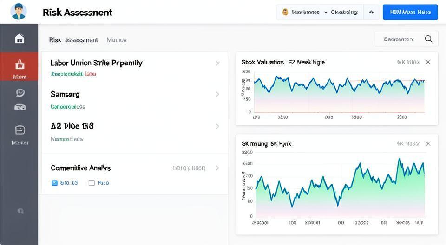Enable the unchecked checkbox under Competitive Analysis

tap(92, 183)
